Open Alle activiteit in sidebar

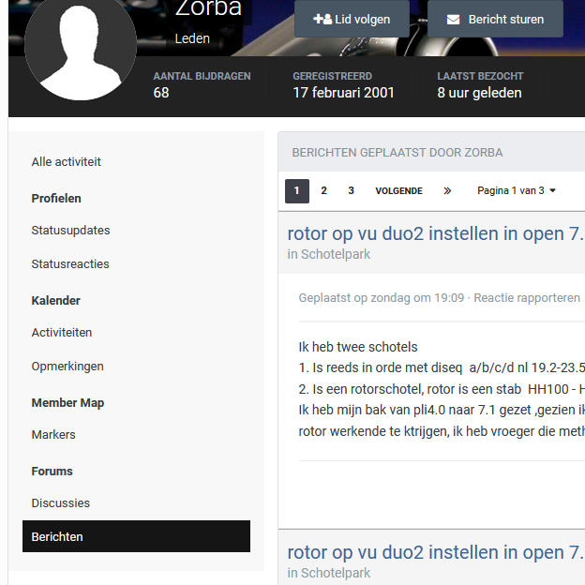[x=66, y=162]
